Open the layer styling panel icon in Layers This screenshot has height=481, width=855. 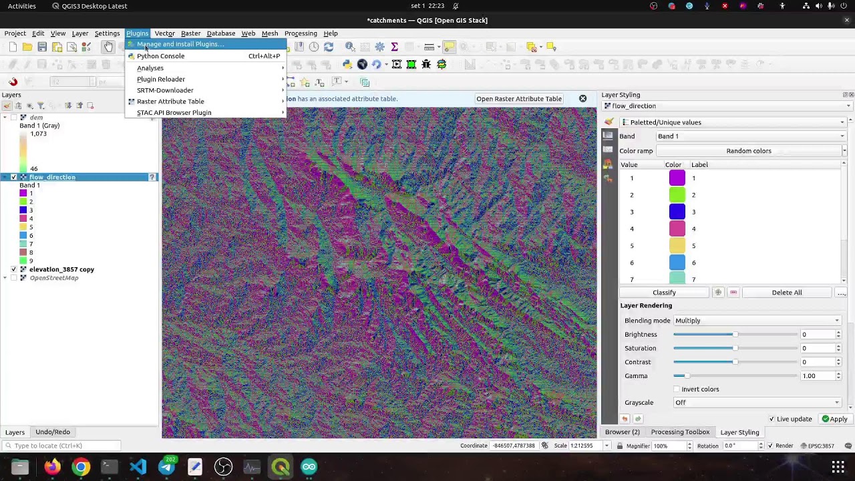pos(7,106)
